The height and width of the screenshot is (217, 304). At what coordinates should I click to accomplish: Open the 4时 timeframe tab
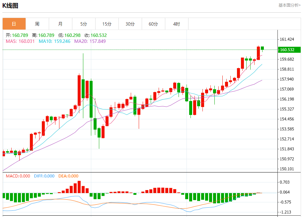pyautogui.click(x=177, y=24)
